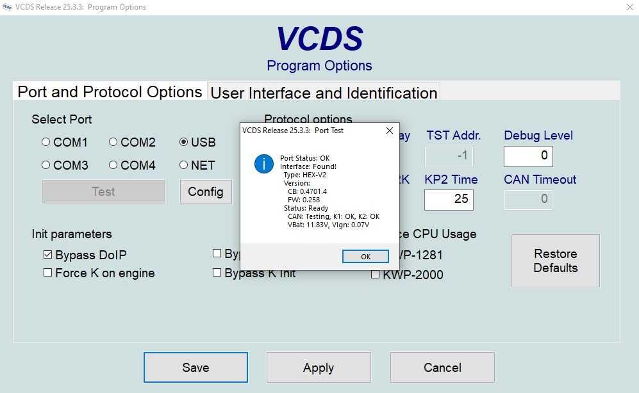
Task: Click the TST Addr. field showing -1
Action: coord(449,156)
